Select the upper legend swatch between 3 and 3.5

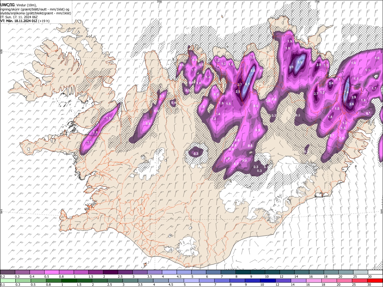pyautogui.click(x=140, y=272)
